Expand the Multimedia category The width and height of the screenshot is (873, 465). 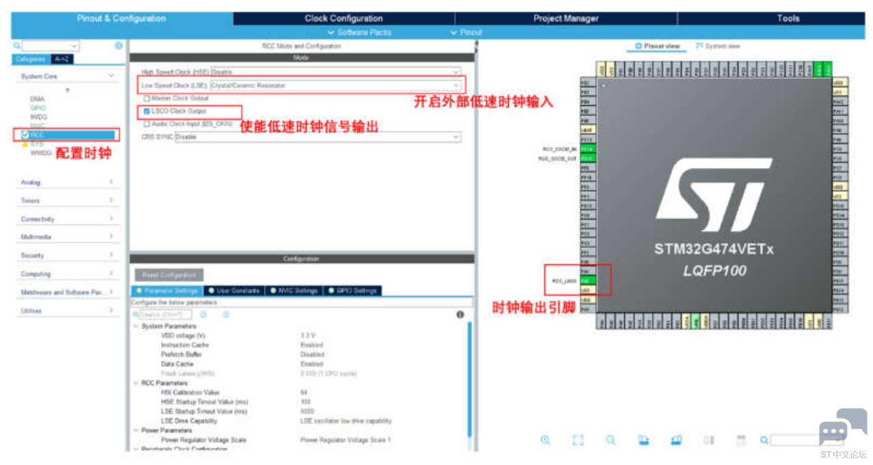[x=68, y=237]
